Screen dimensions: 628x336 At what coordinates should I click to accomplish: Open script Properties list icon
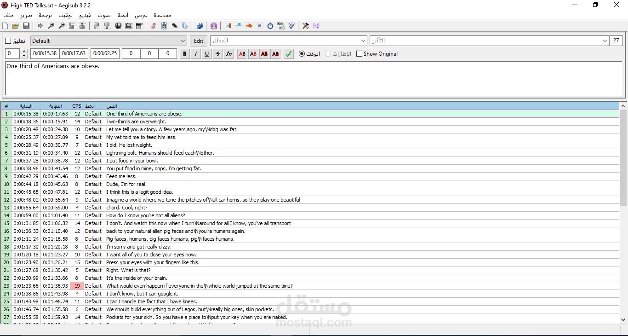(x=164, y=26)
